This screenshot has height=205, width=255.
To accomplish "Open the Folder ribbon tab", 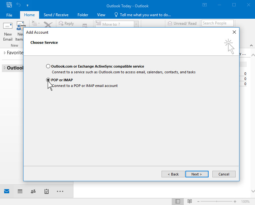I will pyautogui.click(x=83, y=15).
